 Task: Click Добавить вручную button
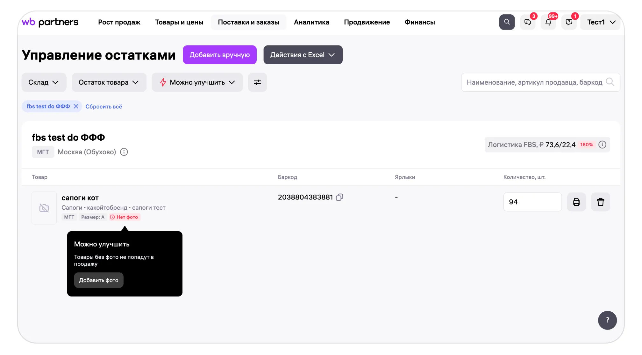point(219,55)
